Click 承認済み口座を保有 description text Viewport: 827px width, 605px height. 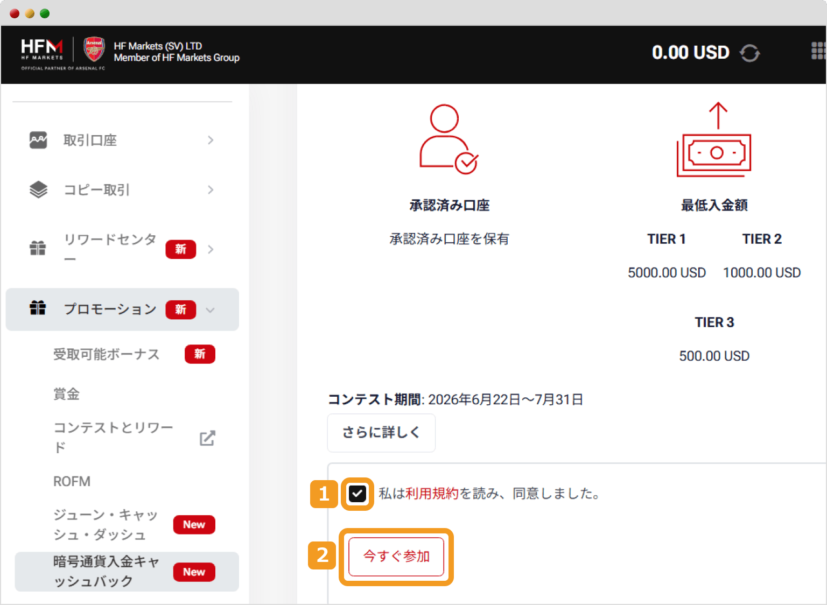(450, 239)
